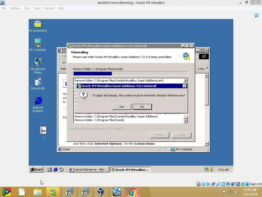Click host volume tray icon
This screenshot has width=262, height=197.
236,192
